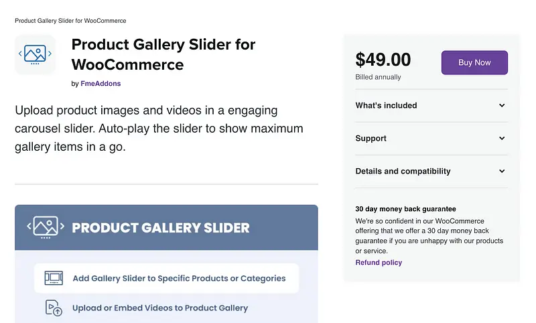The image size is (536, 323).
Task: Click the video upload icon beside Upload or Embed
Action: pos(54,308)
